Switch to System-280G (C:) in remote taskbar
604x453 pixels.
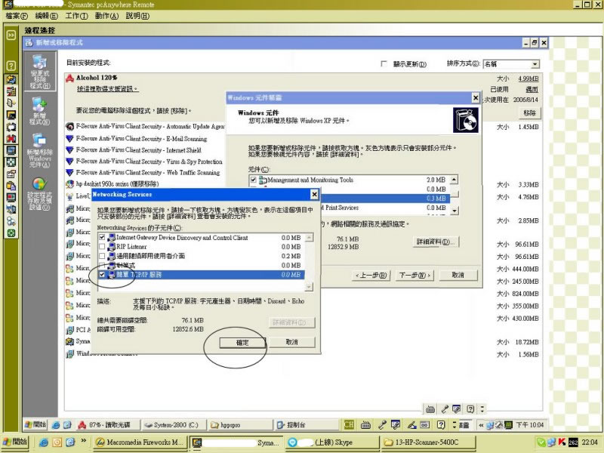tap(174, 425)
